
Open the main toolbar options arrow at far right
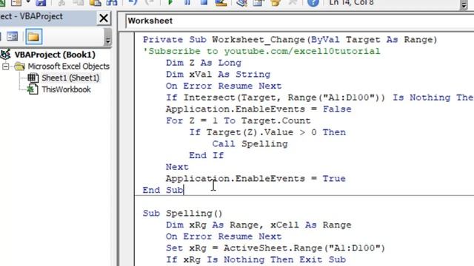click(x=464, y=4)
